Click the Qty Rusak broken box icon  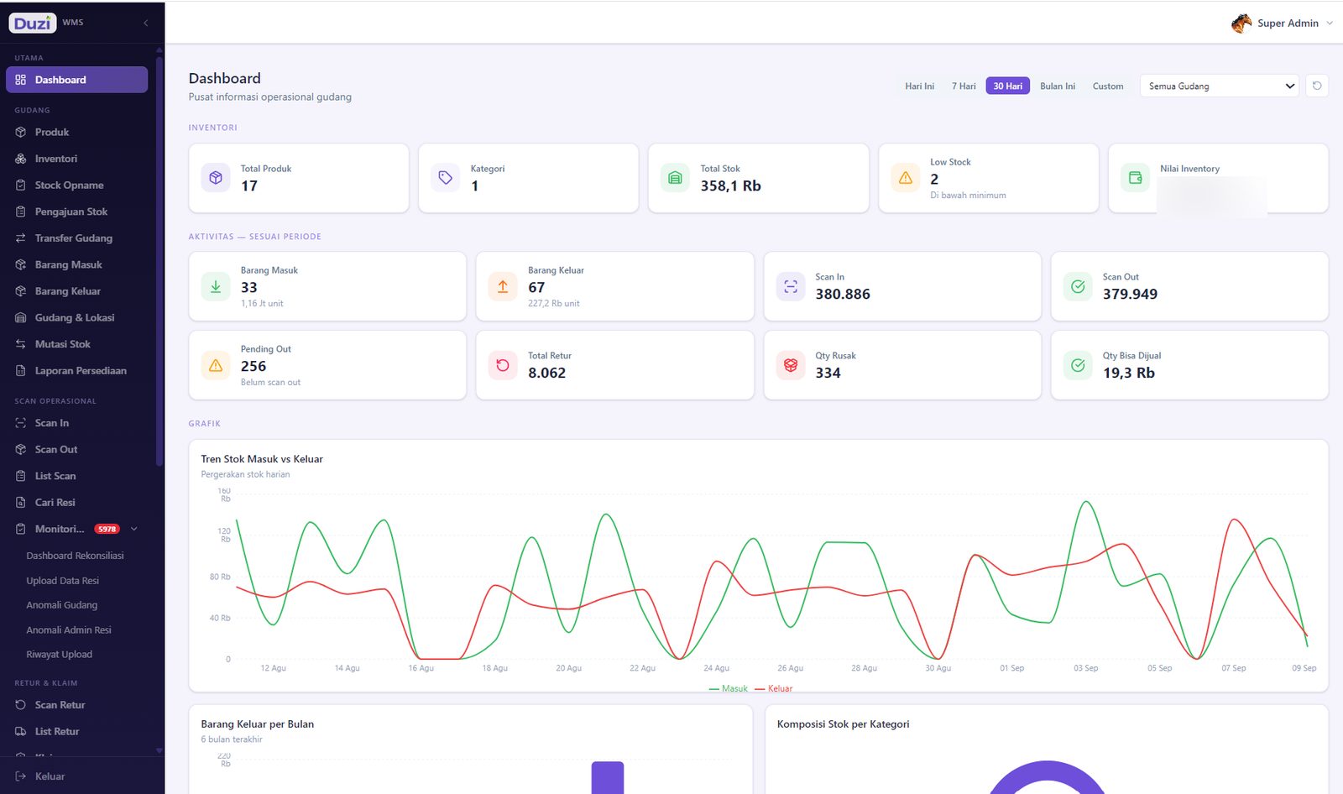pyautogui.click(x=791, y=365)
